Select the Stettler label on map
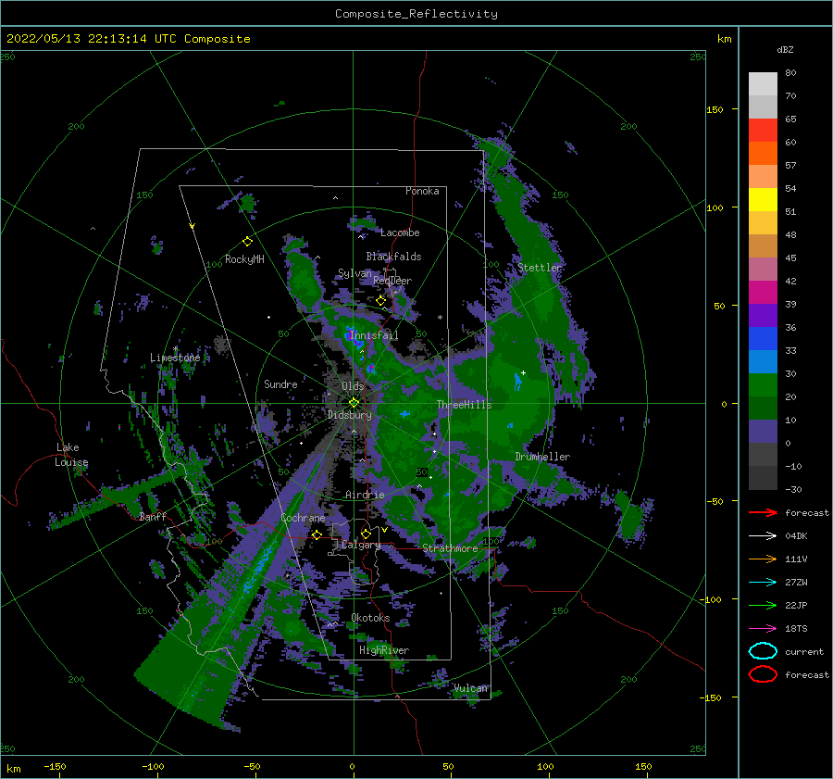 coord(540,268)
